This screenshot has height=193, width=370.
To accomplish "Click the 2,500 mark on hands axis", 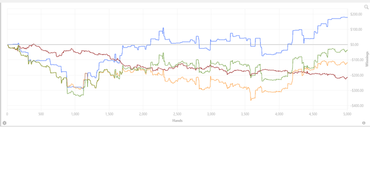I will [x=177, y=114].
